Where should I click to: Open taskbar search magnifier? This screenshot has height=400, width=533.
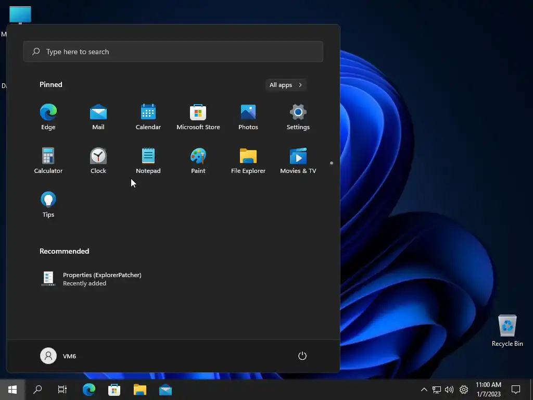point(37,390)
